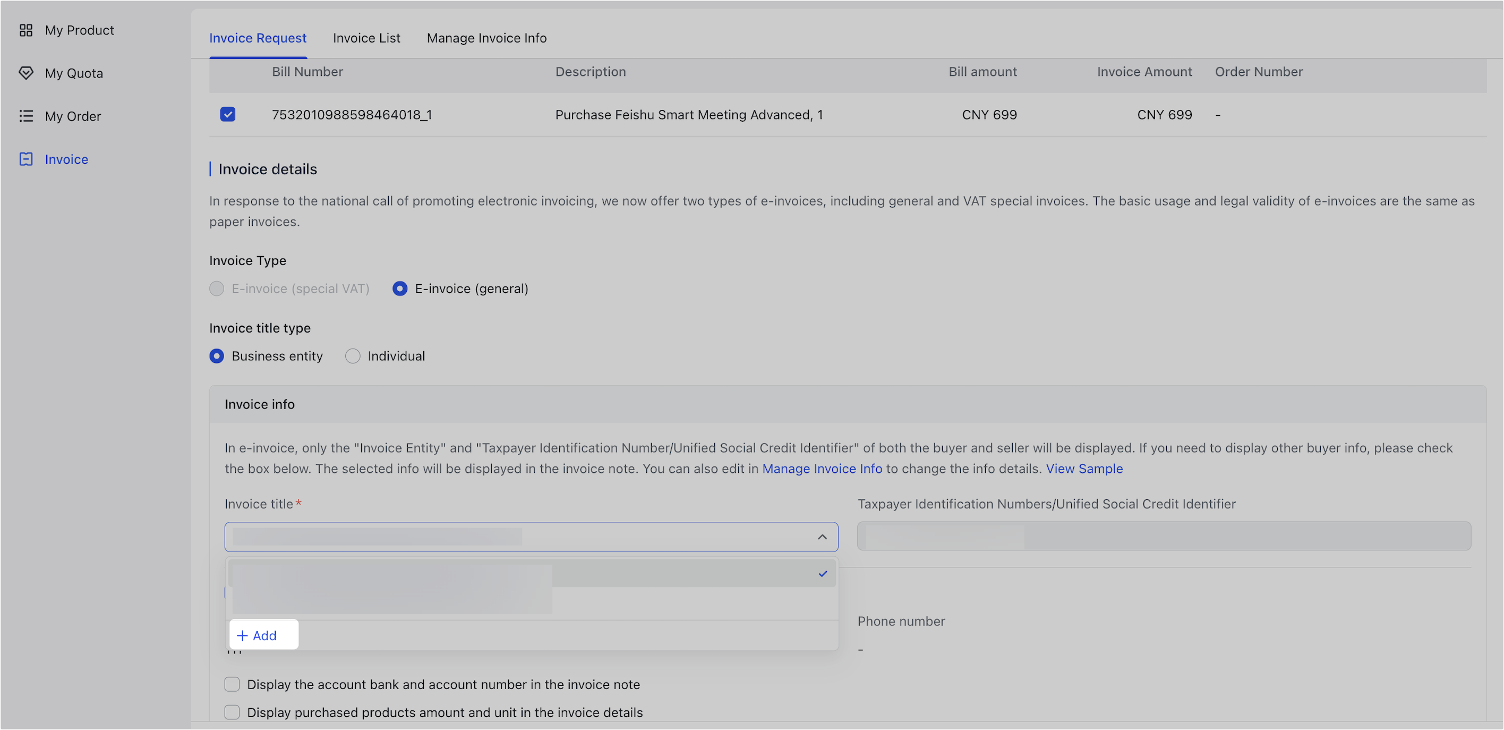Follow the Manage Invoice Info link
The image size is (1504, 730).
(x=822, y=469)
